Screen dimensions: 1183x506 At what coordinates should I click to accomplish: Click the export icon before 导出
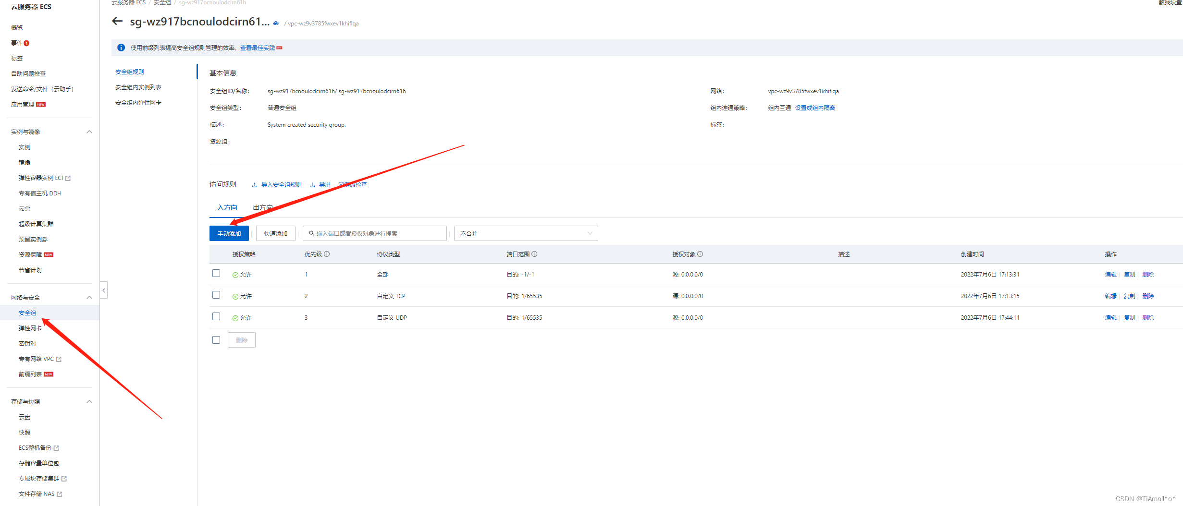tap(312, 185)
